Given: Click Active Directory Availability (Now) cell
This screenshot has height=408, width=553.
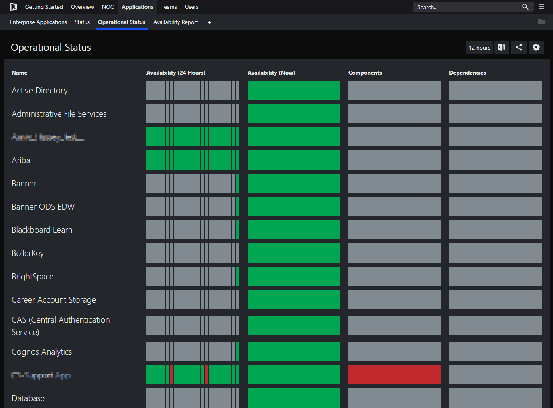Looking at the screenshot, I should [294, 90].
